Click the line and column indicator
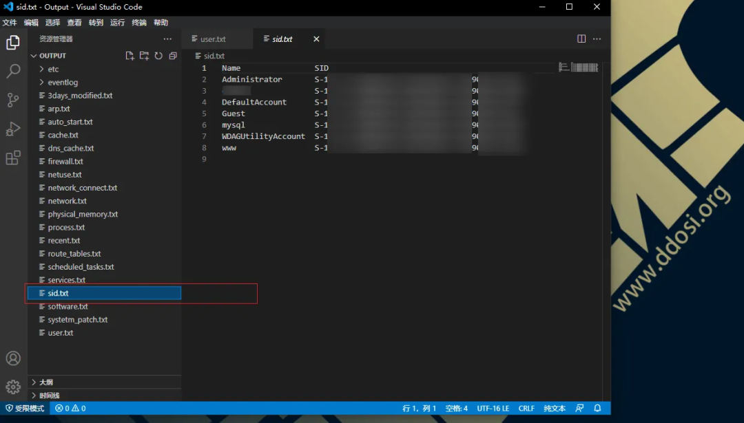The image size is (744, 423). click(419, 408)
